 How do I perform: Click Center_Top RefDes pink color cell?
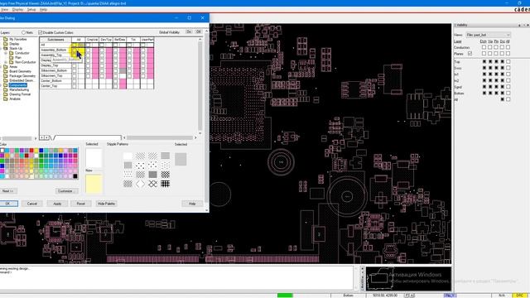[123, 86]
